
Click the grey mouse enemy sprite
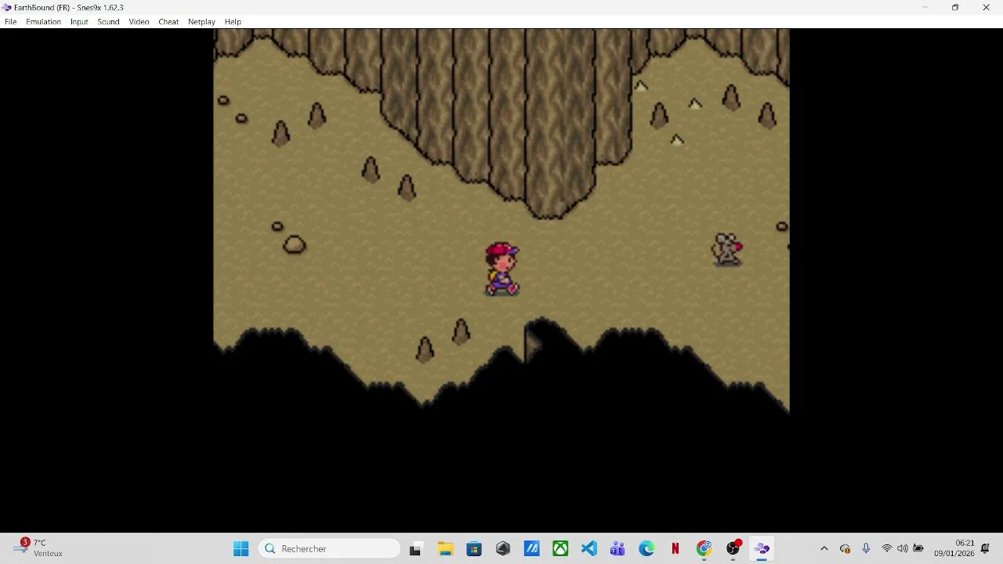[x=727, y=250]
